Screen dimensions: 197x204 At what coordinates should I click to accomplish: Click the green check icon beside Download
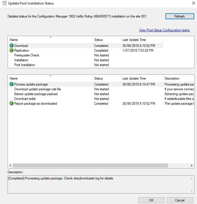[12, 45]
